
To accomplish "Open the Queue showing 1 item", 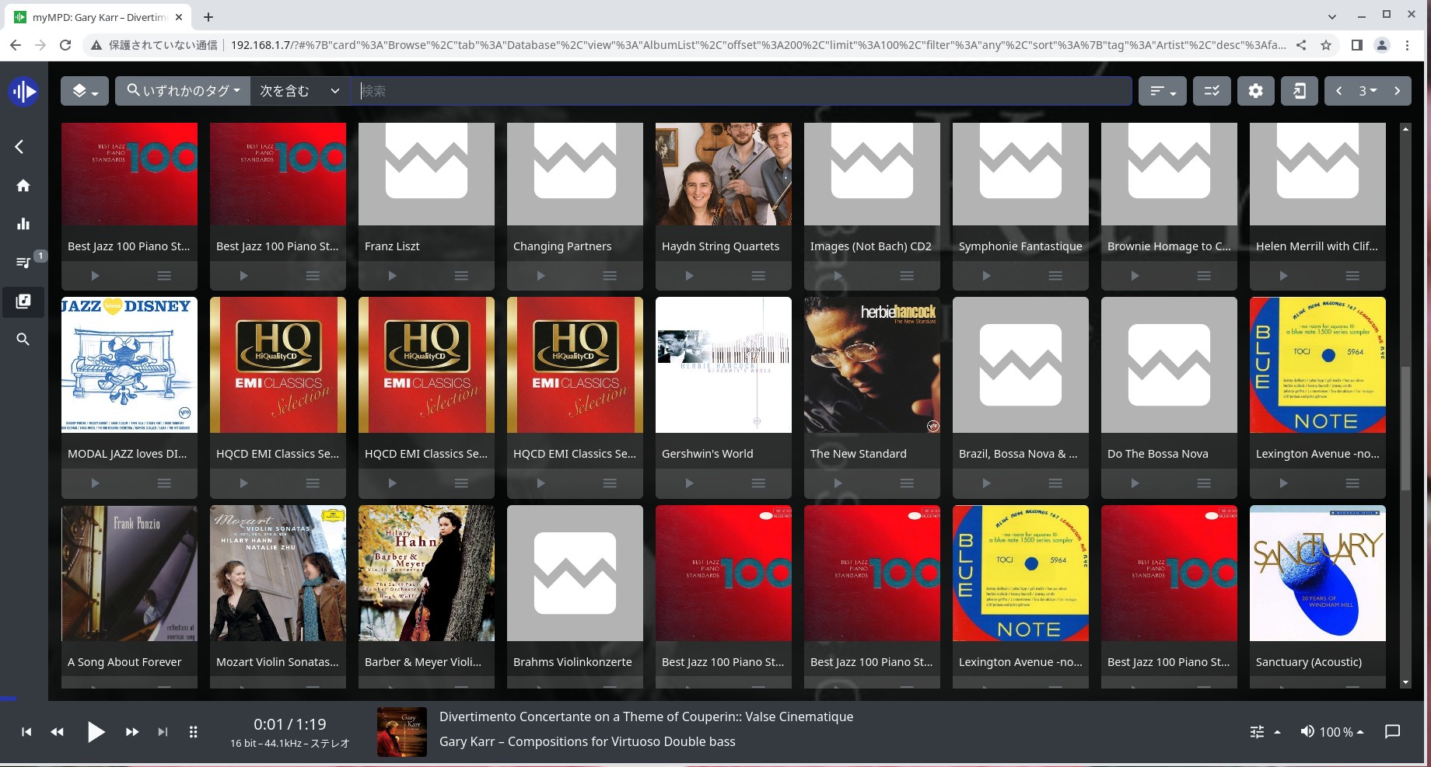I will 23,262.
